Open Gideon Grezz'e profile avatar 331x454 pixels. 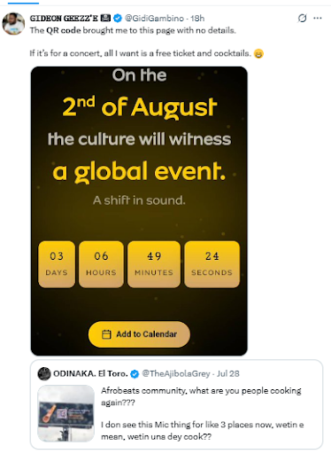(13, 23)
